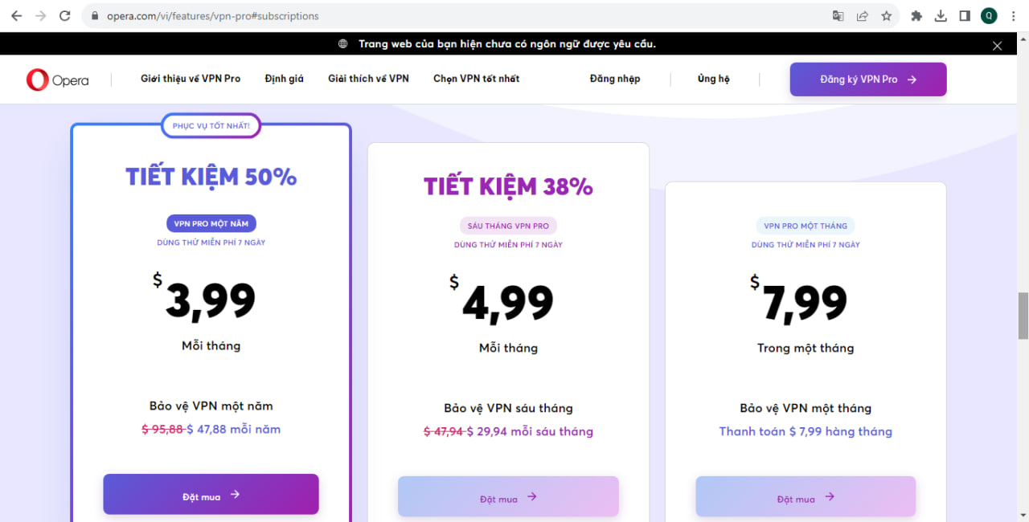Open "Giải thích về VPN" menu item

pyautogui.click(x=368, y=79)
